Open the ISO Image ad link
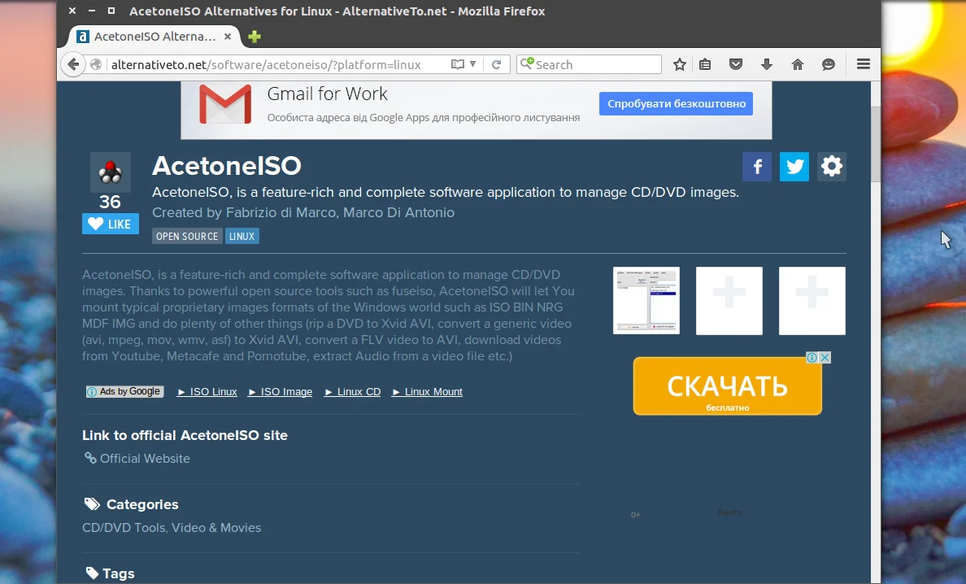966x584 pixels. pyautogui.click(x=281, y=392)
